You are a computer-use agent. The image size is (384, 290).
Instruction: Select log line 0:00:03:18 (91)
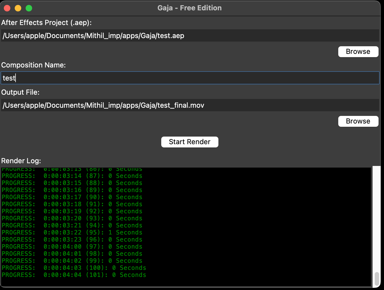[x=72, y=204]
